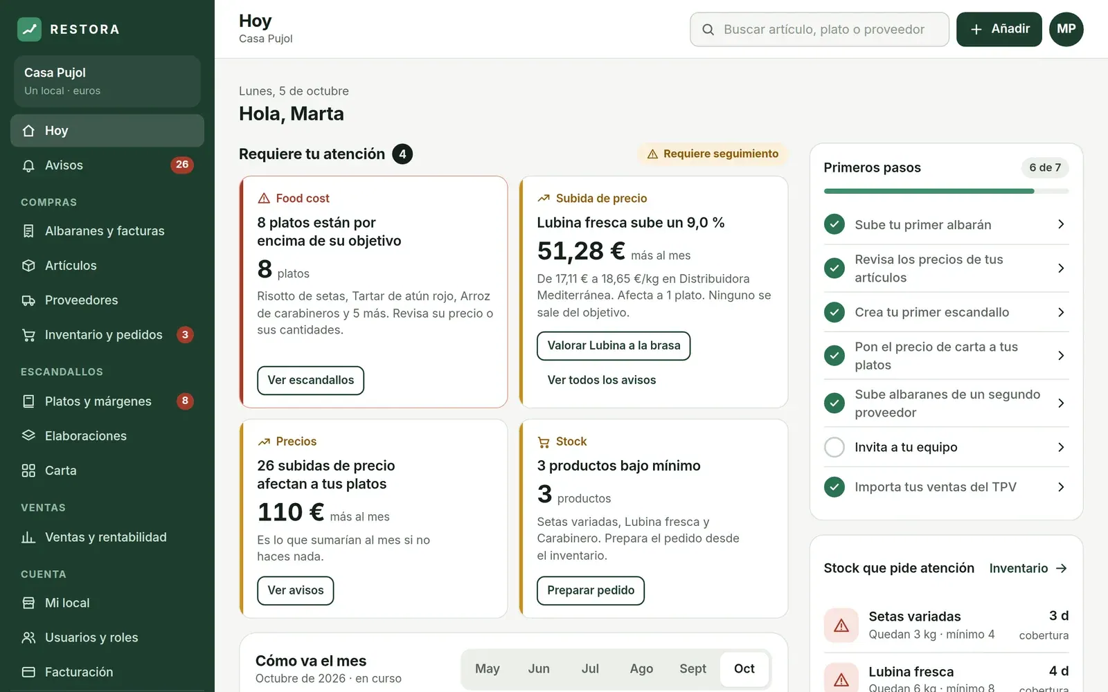
Task: Toggle check for Sube tu primer albarán
Action: click(834, 224)
